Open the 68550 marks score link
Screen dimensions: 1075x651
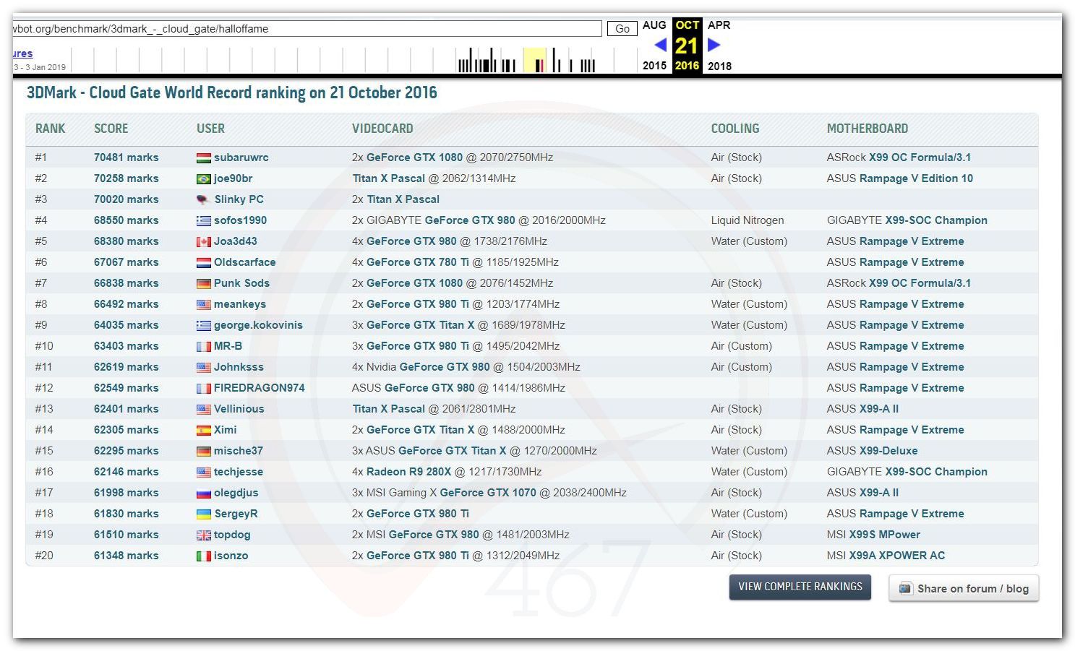(127, 220)
